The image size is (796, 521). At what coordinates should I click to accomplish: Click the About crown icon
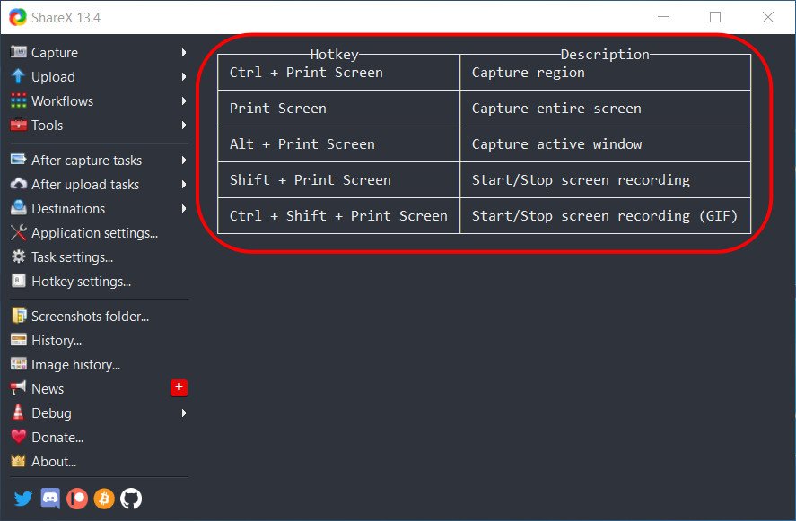(18, 461)
